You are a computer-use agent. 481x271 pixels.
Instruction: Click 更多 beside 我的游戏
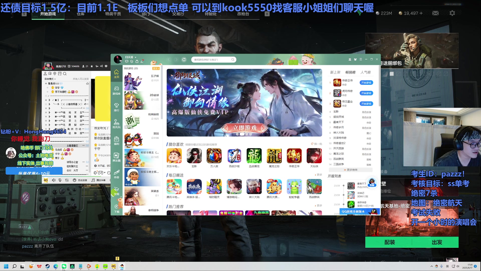click(156, 68)
